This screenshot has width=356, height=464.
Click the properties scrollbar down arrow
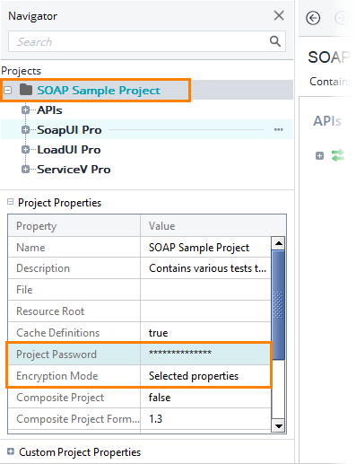tap(279, 425)
